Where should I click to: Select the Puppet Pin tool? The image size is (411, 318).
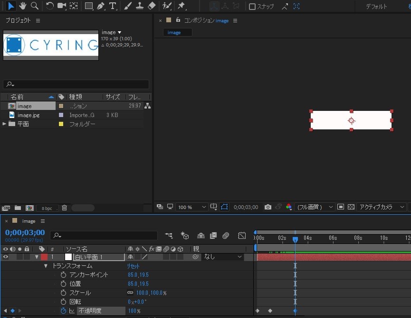181,6
